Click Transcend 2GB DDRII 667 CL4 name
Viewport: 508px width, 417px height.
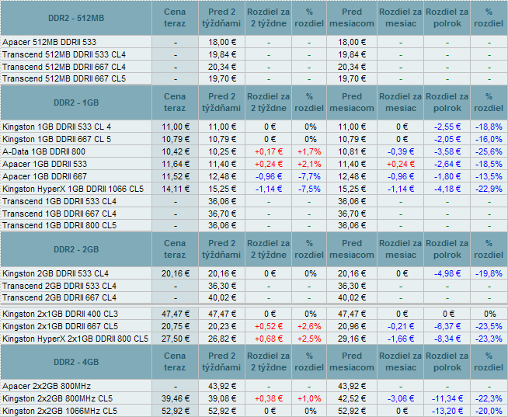pyautogui.click(x=59, y=297)
